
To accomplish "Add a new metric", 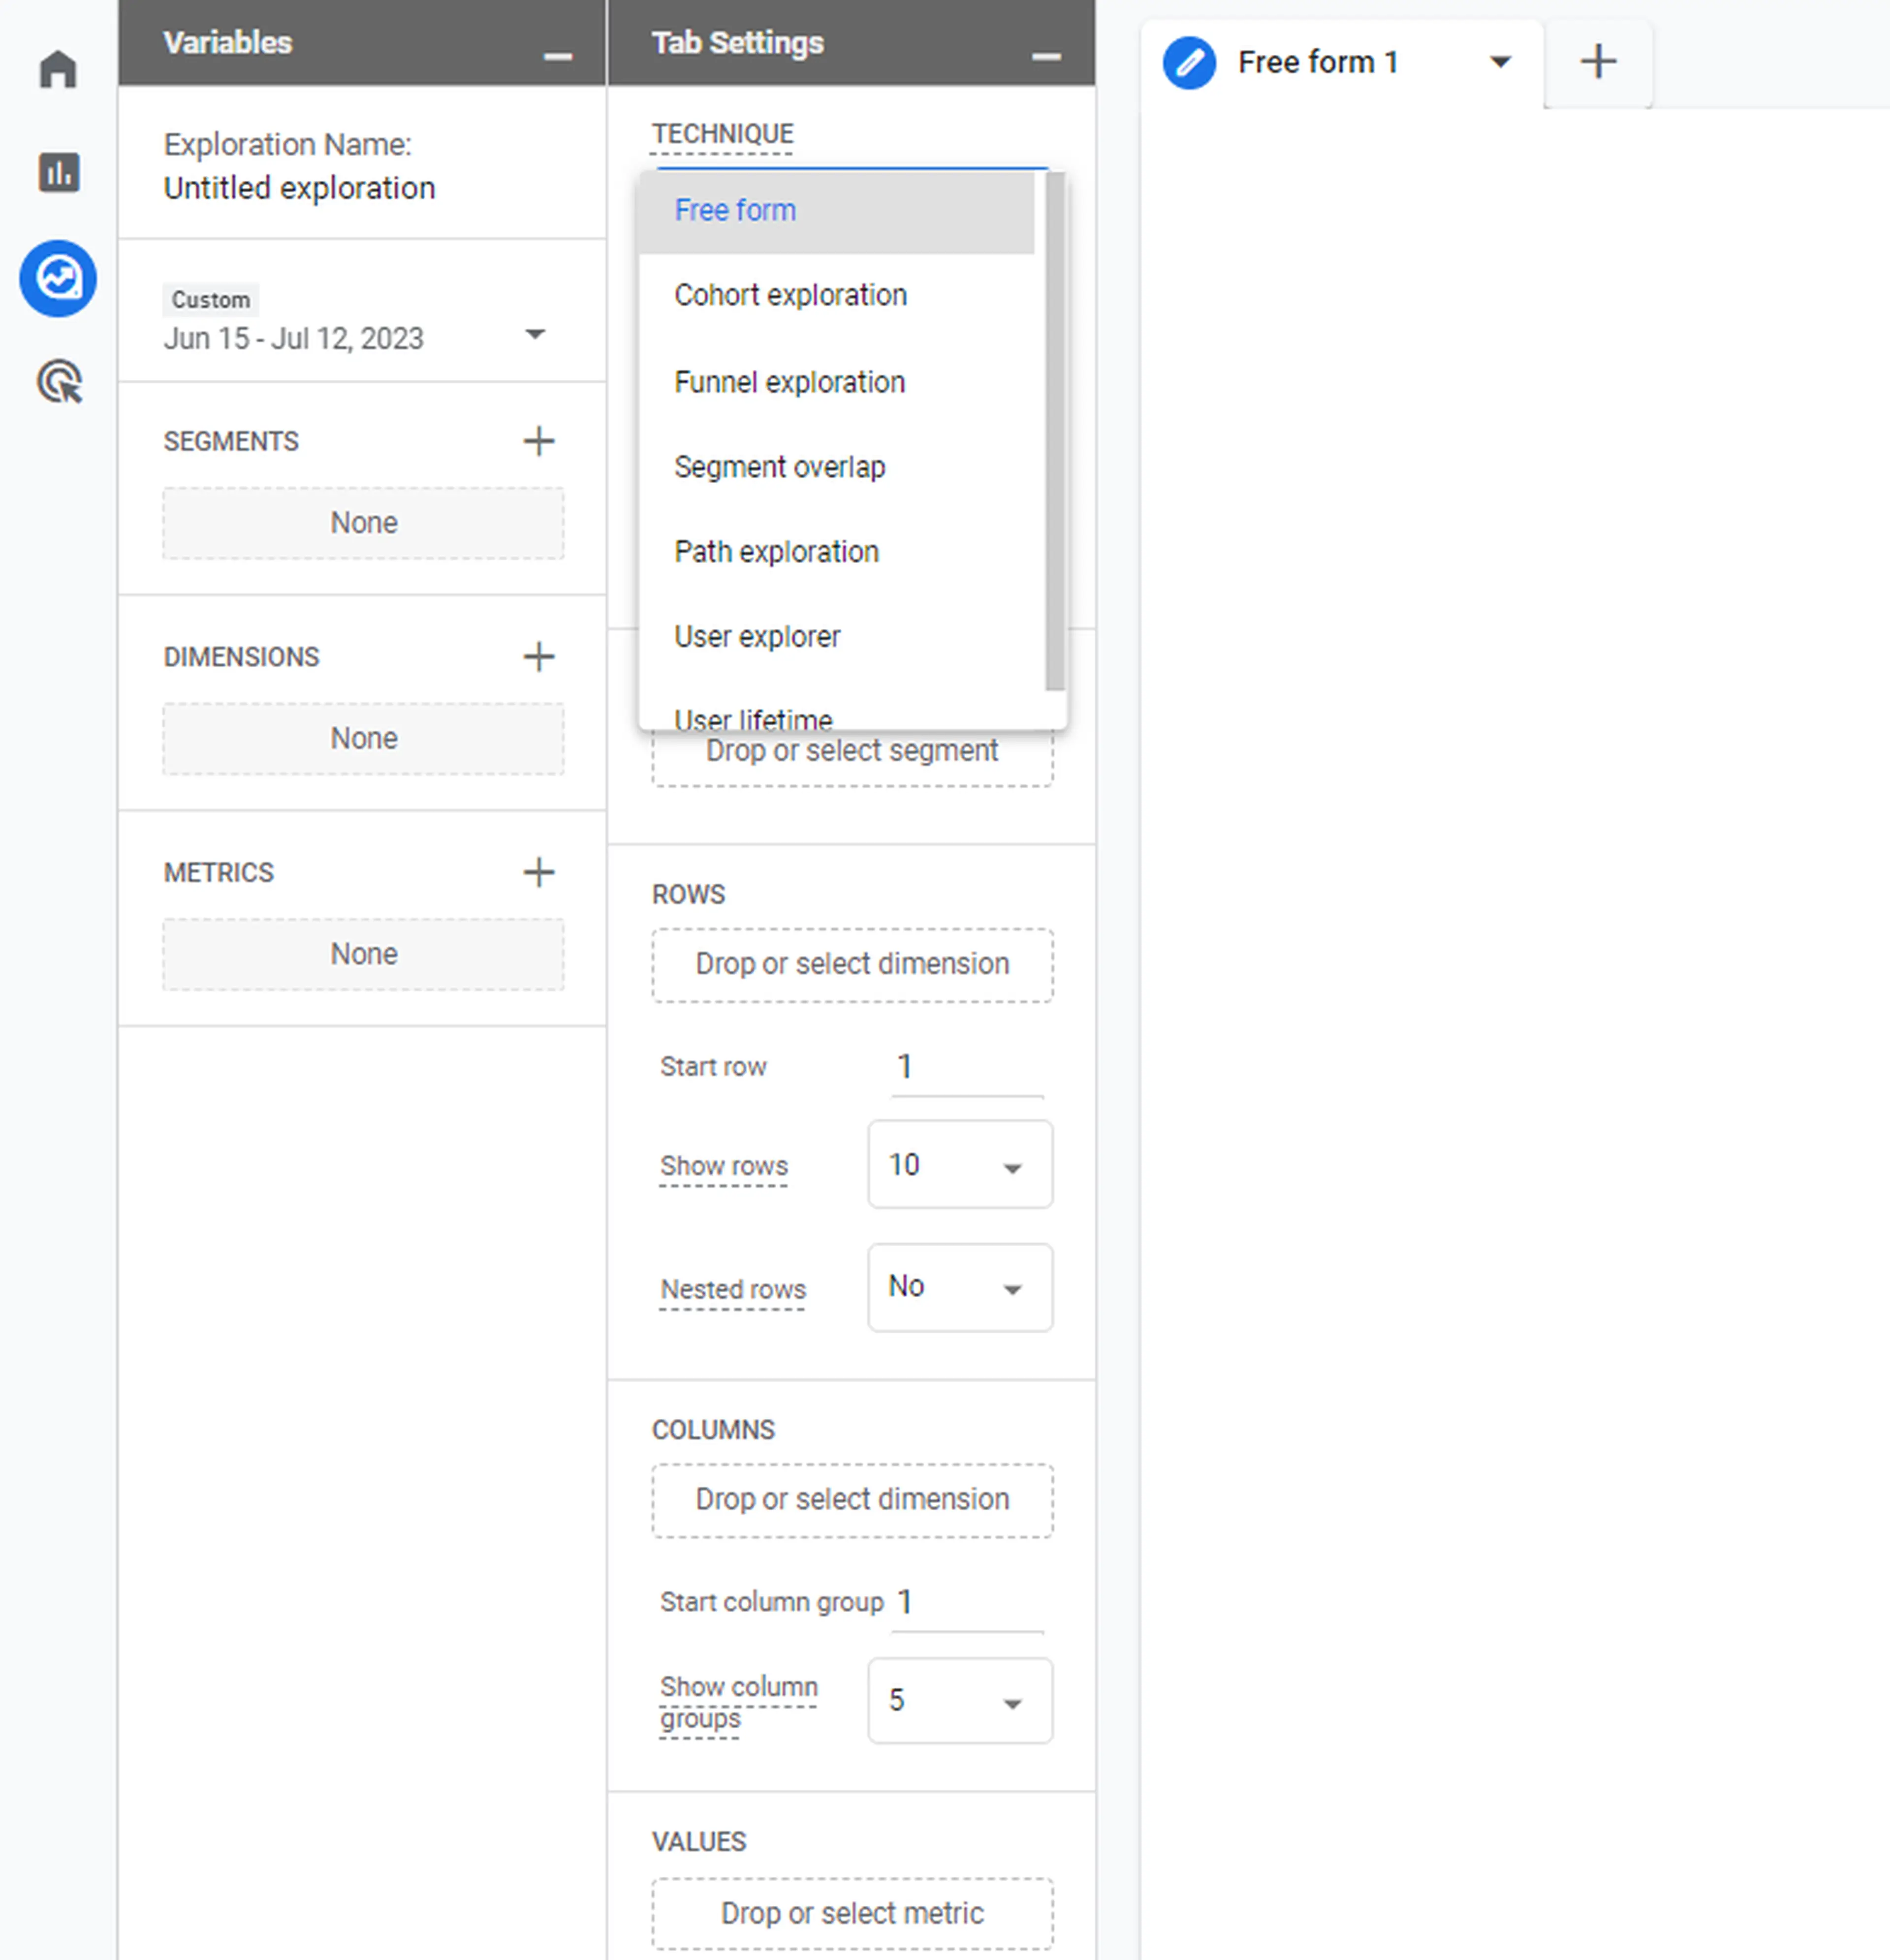I will [539, 872].
